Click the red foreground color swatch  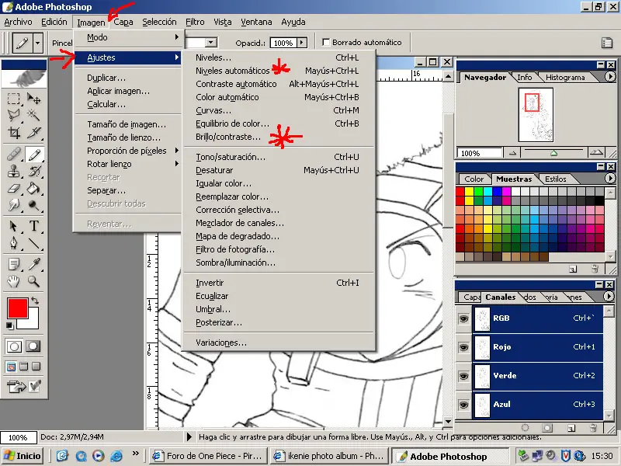(x=17, y=308)
